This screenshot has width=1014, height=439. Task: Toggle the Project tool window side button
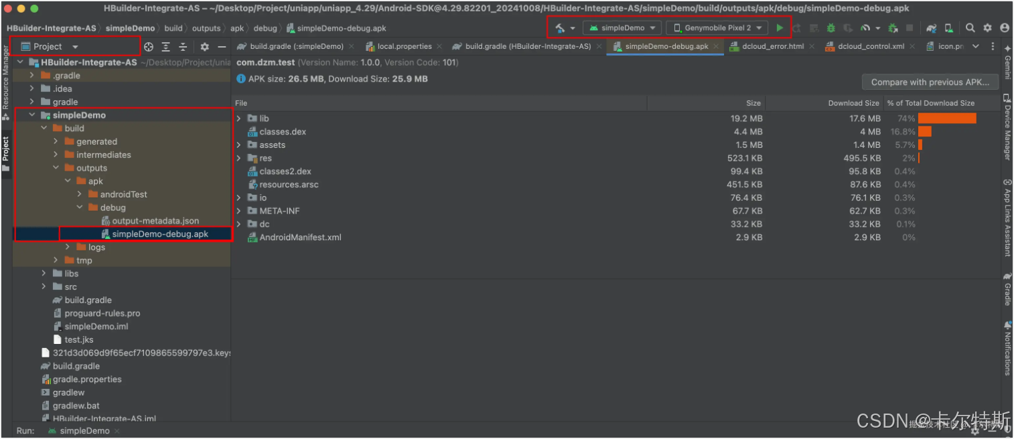point(5,153)
